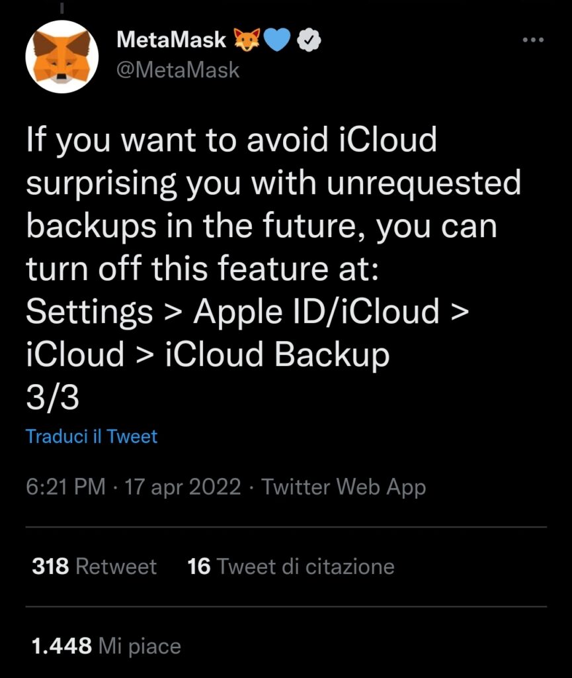Click the blue heart emoji in header
The height and width of the screenshot is (678, 572).
278,40
